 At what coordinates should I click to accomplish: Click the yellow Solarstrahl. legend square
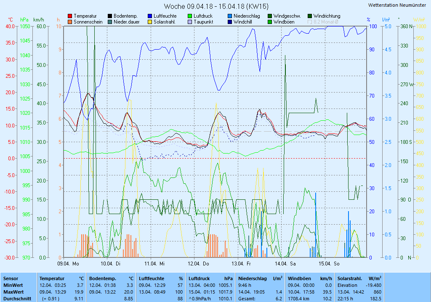click(150, 22)
